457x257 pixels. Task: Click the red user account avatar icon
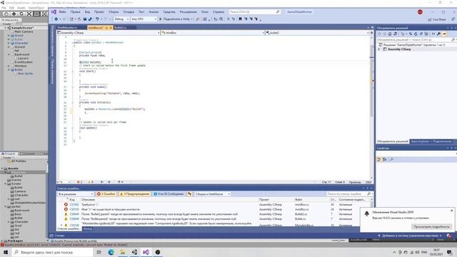[420, 12]
